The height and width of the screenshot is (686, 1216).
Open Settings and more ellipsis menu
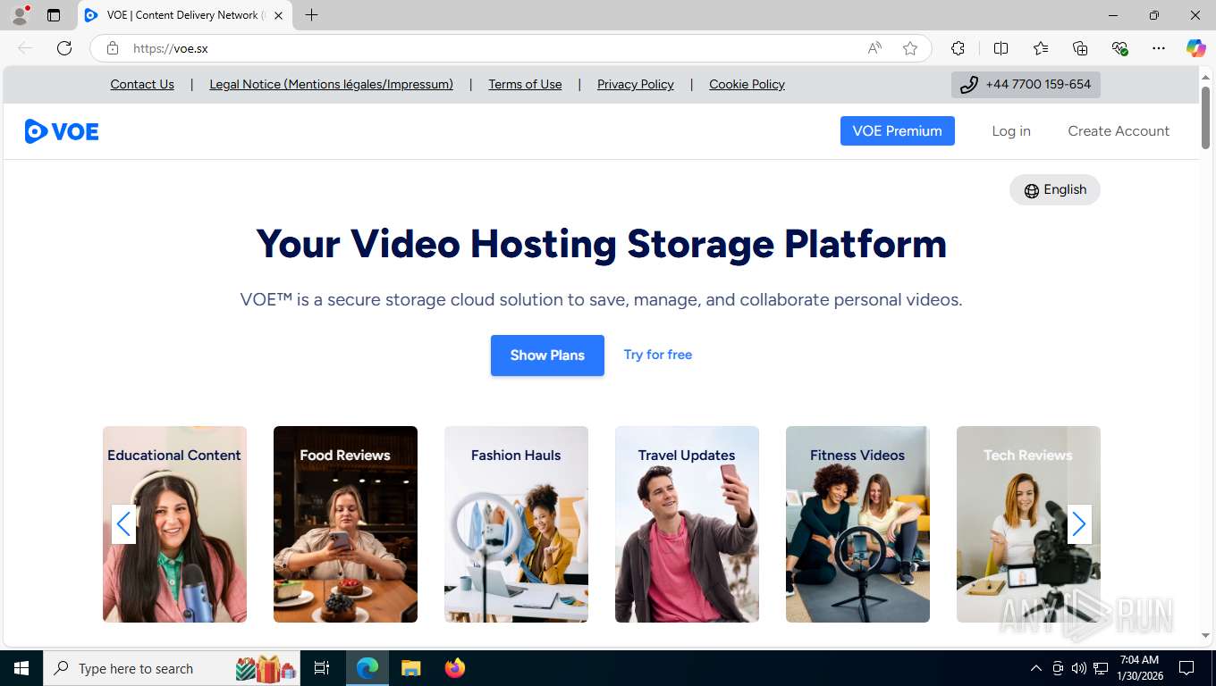[1159, 48]
